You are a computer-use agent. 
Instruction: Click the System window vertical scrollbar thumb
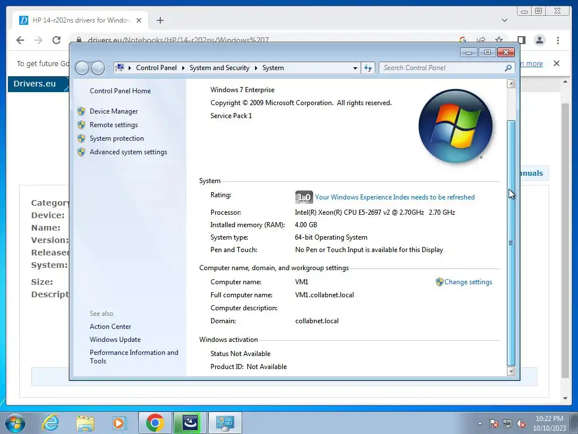511,243
